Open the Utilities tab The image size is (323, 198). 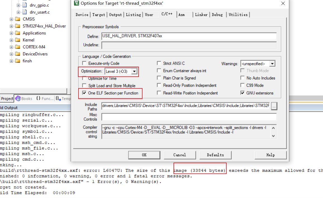(x=238, y=15)
